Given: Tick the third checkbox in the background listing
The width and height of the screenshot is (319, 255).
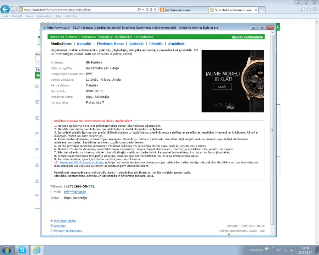Looking at the screenshot, I should [37, 118].
